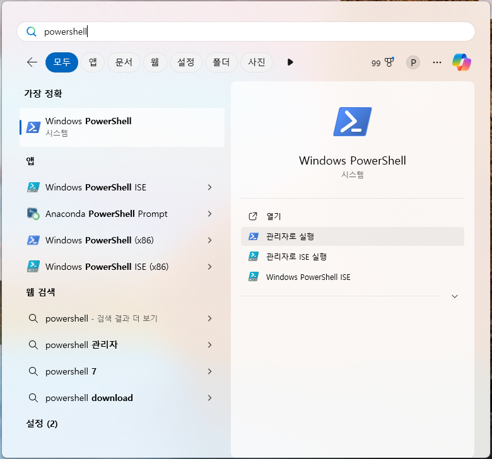Select the 문서 filter tab
The height and width of the screenshot is (459, 492).
tap(124, 62)
